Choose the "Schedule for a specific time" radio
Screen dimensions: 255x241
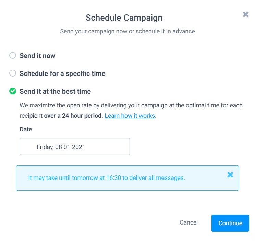[x=13, y=73]
